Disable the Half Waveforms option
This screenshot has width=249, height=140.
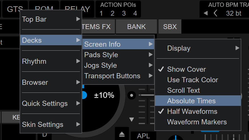pyautogui.click(x=192, y=111)
